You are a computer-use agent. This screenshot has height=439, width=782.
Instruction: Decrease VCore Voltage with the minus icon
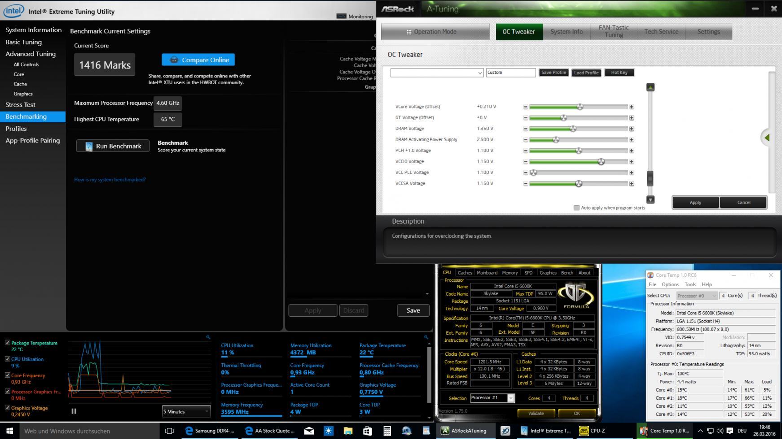point(526,107)
